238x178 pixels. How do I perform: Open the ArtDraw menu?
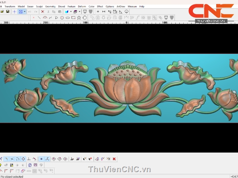[121, 6]
